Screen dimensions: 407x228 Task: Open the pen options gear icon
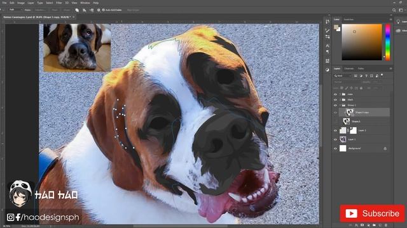99,10
